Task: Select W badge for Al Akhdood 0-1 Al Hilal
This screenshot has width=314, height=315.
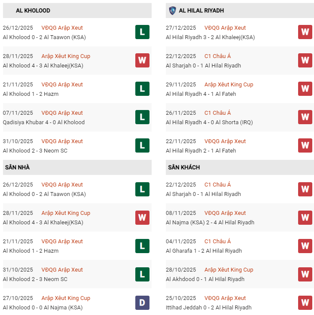Action: [305, 274]
